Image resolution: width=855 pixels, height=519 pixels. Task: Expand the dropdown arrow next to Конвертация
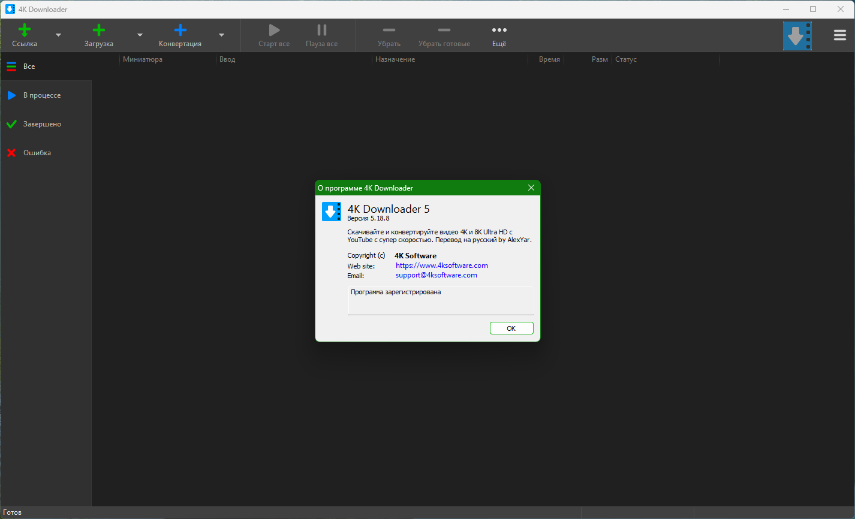[x=221, y=35]
